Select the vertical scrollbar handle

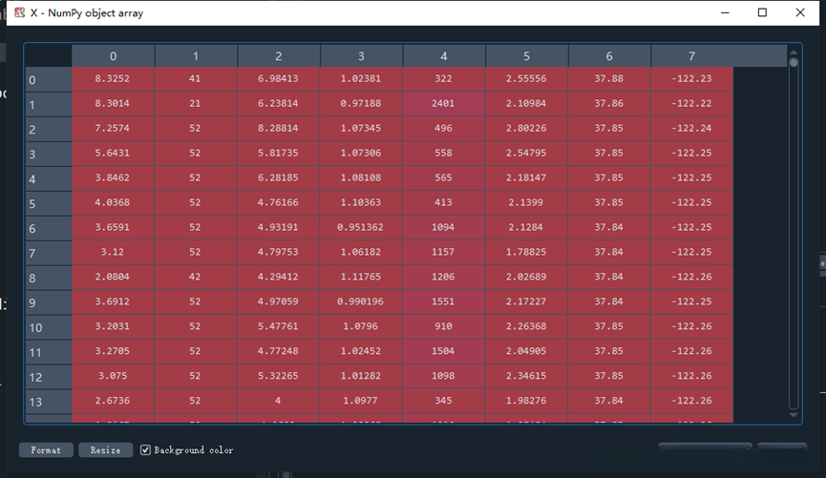point(794,63)
